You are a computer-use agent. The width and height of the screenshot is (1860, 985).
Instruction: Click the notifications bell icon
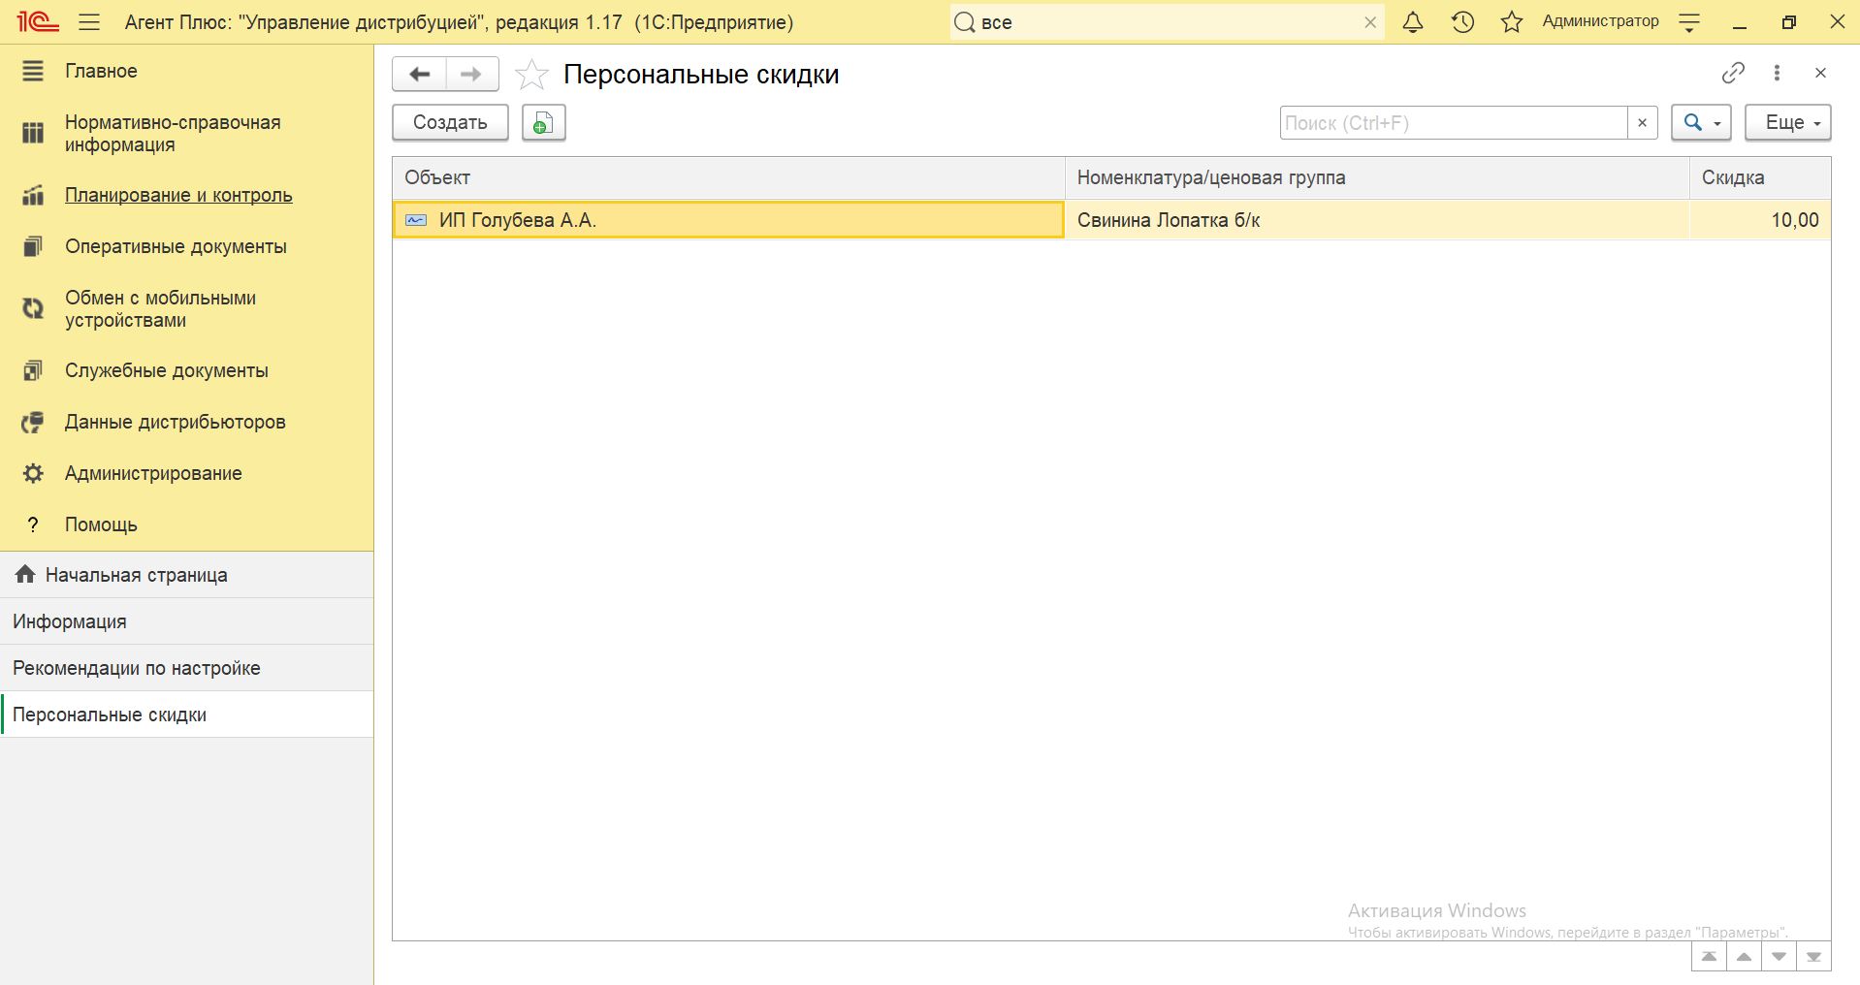(1413, 22)
